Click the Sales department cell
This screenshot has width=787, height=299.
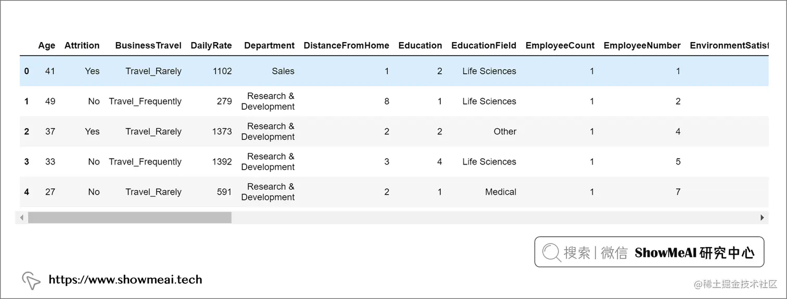(x=283, y=71)
